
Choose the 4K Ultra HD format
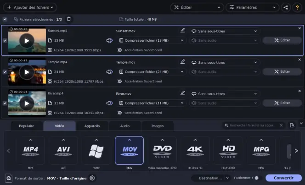[195, 151]
